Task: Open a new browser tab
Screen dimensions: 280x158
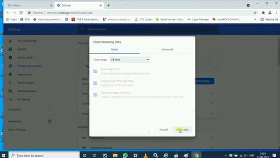Action: (108, 5)
